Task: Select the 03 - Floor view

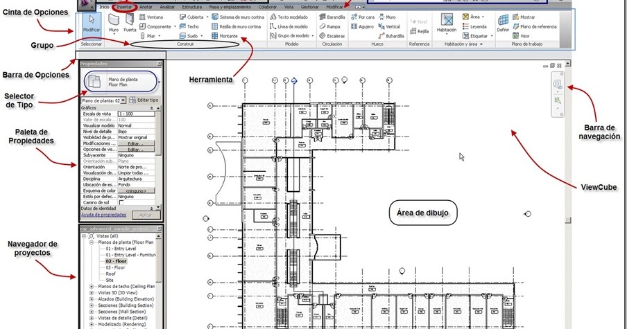Action: click(116, 267)
